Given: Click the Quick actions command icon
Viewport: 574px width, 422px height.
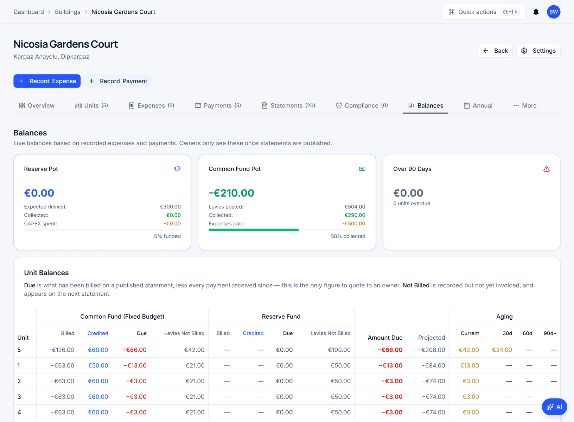Looking at the screenshot, I should [x=452, y=12].
